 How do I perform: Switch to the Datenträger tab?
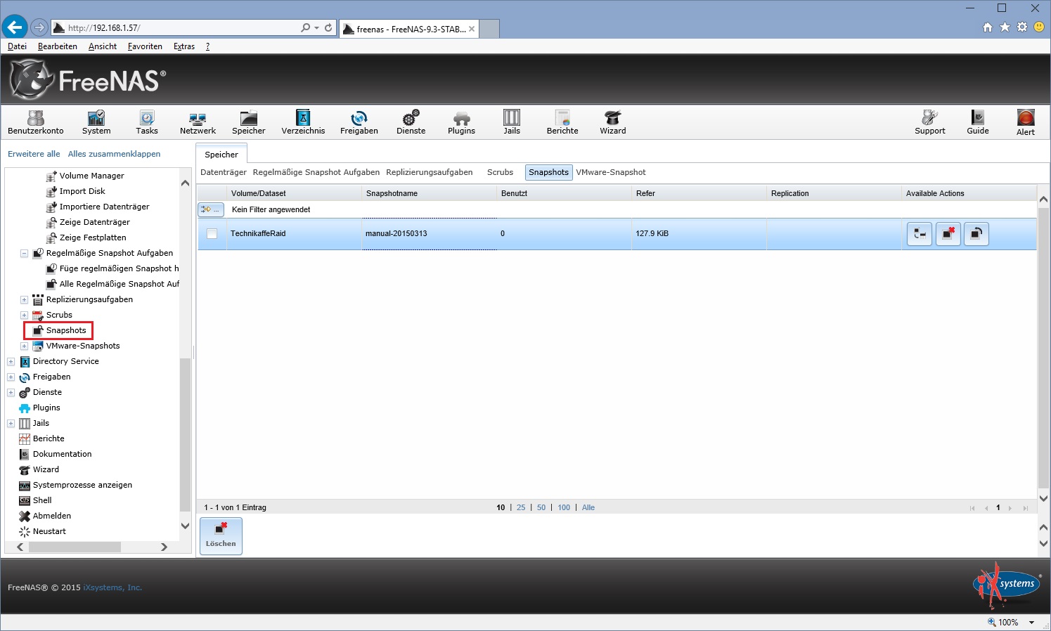tap(224, 172)
